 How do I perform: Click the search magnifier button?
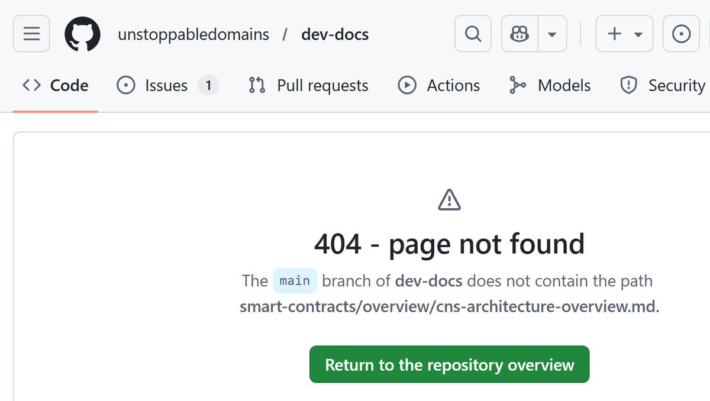(x=473, y=34)
